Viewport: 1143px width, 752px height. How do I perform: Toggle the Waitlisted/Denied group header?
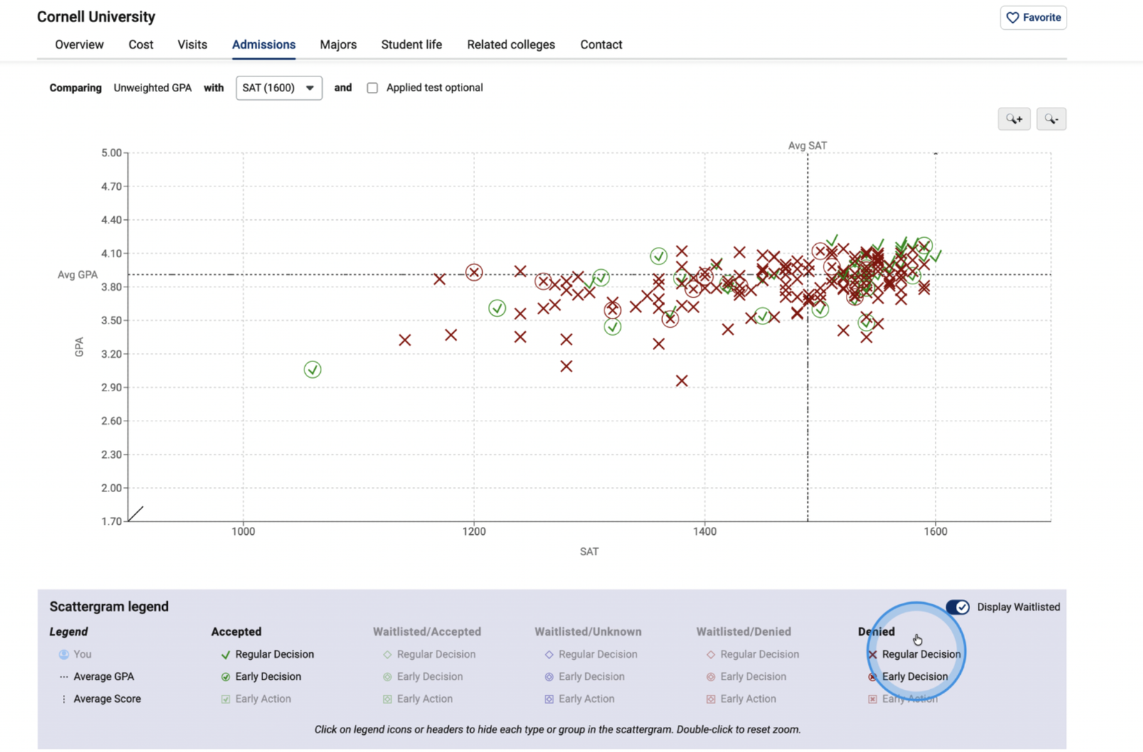[744, 631]
